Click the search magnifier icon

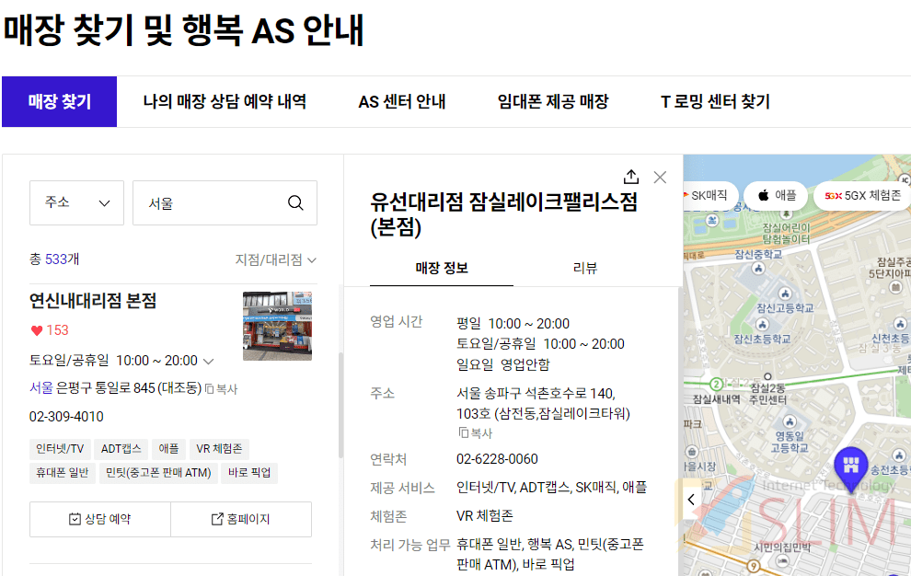point(295,202)
